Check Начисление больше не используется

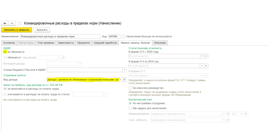(124, 36)
